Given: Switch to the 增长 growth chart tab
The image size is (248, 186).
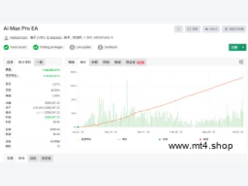Looking at the screenshot, I should coord(83,62).
